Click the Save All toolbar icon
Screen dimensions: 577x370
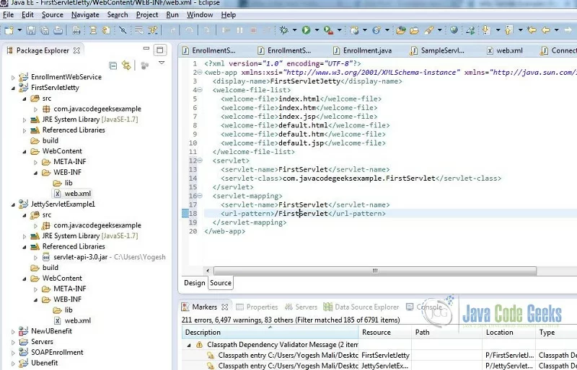coord(45,30)
